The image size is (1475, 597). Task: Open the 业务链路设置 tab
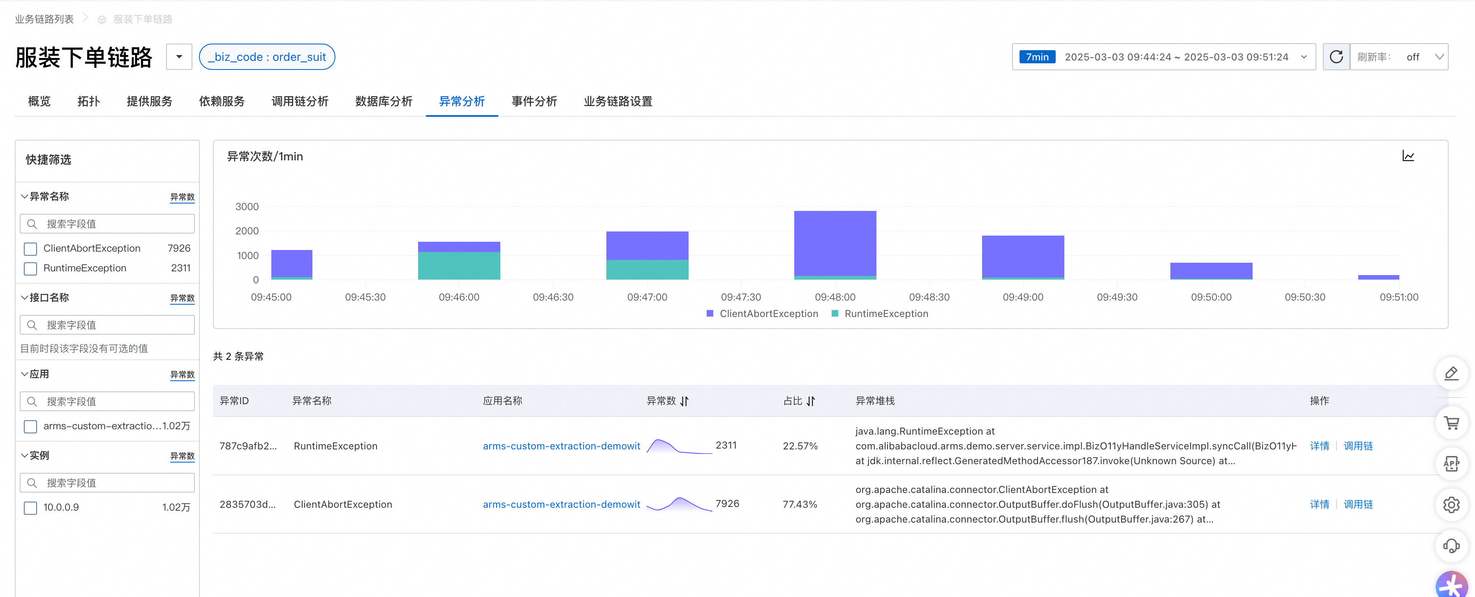coord(618,102)
